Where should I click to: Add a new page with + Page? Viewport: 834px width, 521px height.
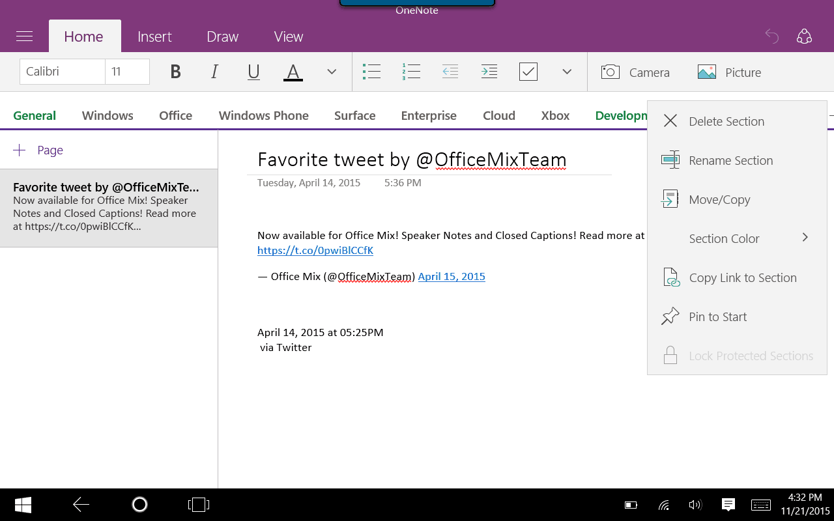coord(38,150)
